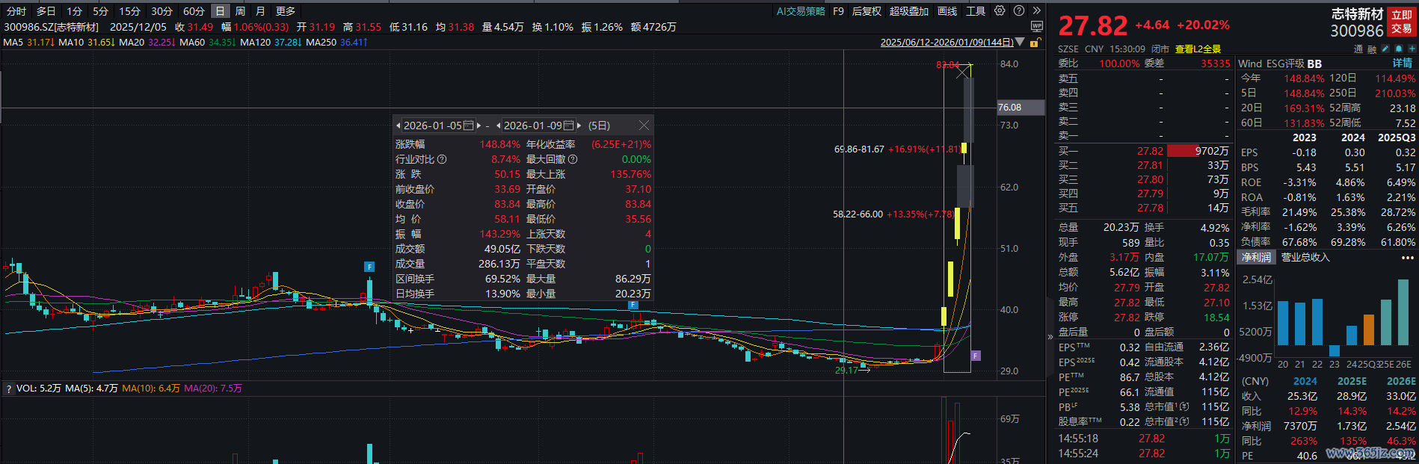The image size is (1419, 464).
Task: Open the 查看L2全景 link
Action: click(x=1198, y=49)
